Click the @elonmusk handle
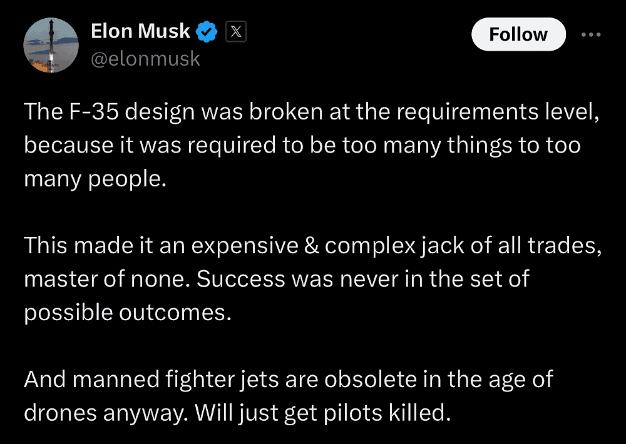Screen dimensions: 626x444 (x=145, y=59)
